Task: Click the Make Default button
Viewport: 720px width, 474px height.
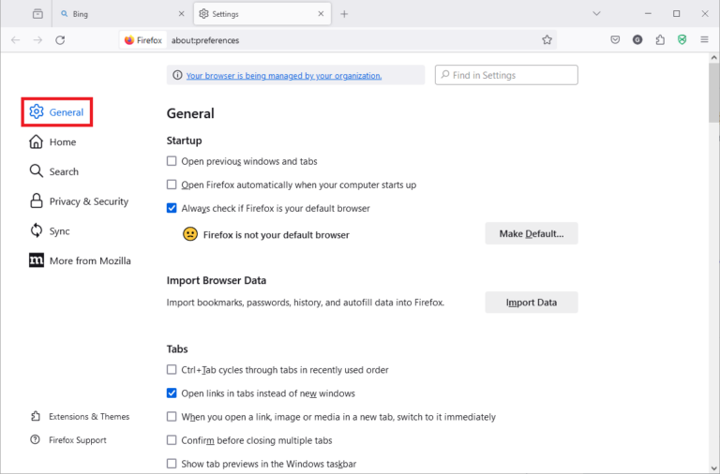Action: tap(532, 233)
